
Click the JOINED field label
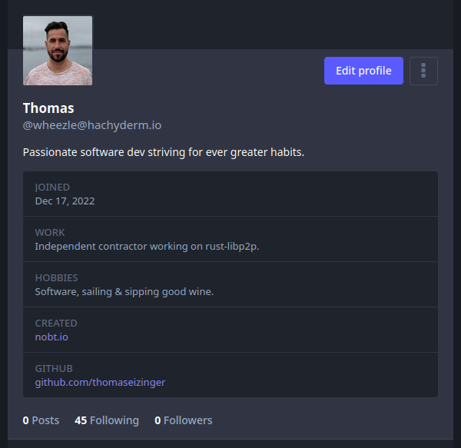tap(52, 187)
